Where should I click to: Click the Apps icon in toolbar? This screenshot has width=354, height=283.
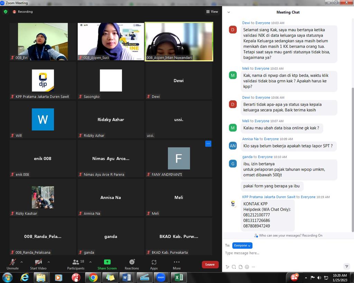[154, 264]
